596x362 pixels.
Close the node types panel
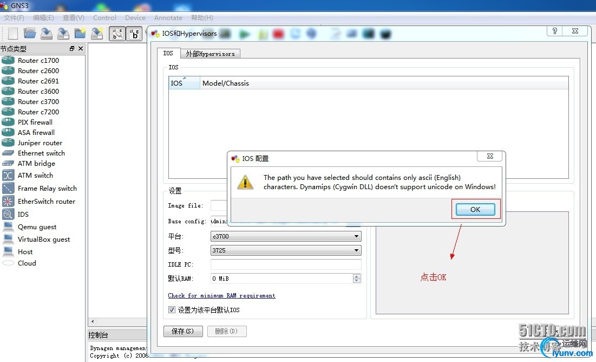tap(80, 48)
